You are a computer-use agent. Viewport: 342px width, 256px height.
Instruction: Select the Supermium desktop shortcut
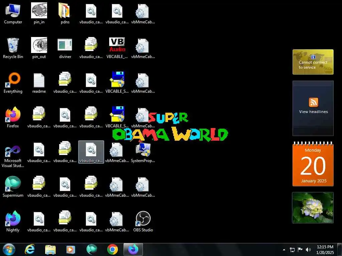pyautogui.click(x=13, y=187)
